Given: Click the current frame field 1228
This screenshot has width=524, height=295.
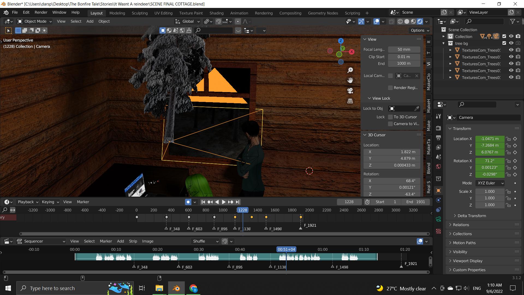Looking at the screenshot, I should coord(349,202).
